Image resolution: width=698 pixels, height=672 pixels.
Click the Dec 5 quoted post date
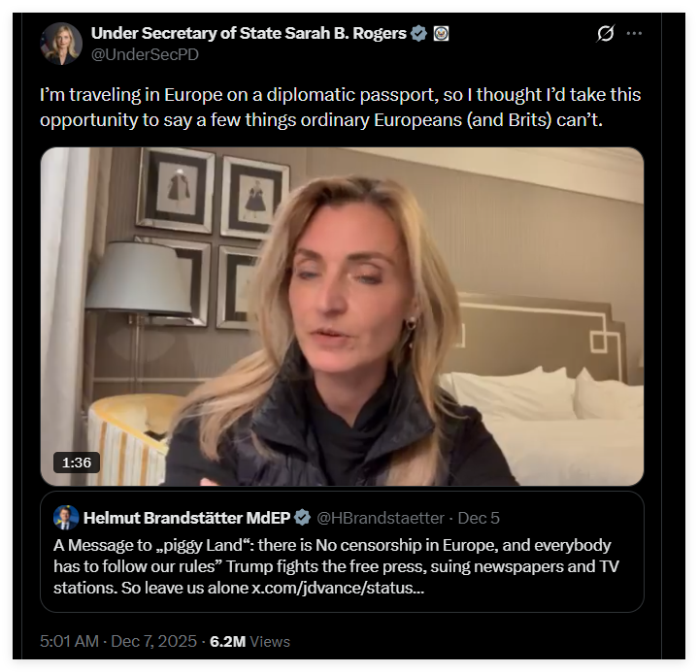[479, 518]
